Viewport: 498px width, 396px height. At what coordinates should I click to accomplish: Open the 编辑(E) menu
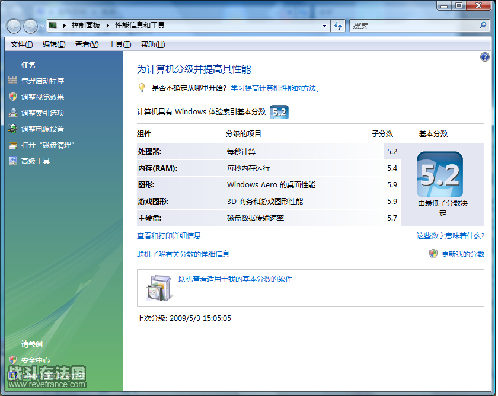pos(54,44)
